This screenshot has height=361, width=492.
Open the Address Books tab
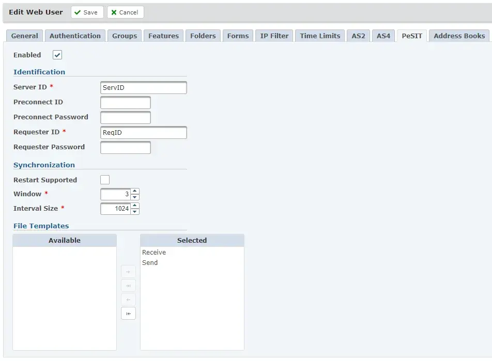click(x=459, y=36)
